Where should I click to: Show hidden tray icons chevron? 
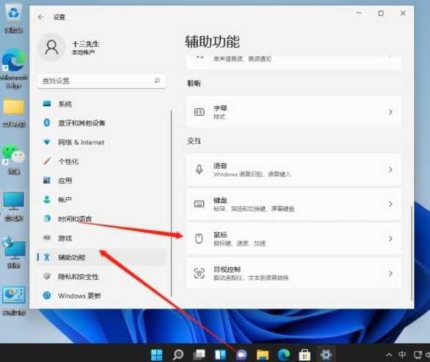point(389,355)
